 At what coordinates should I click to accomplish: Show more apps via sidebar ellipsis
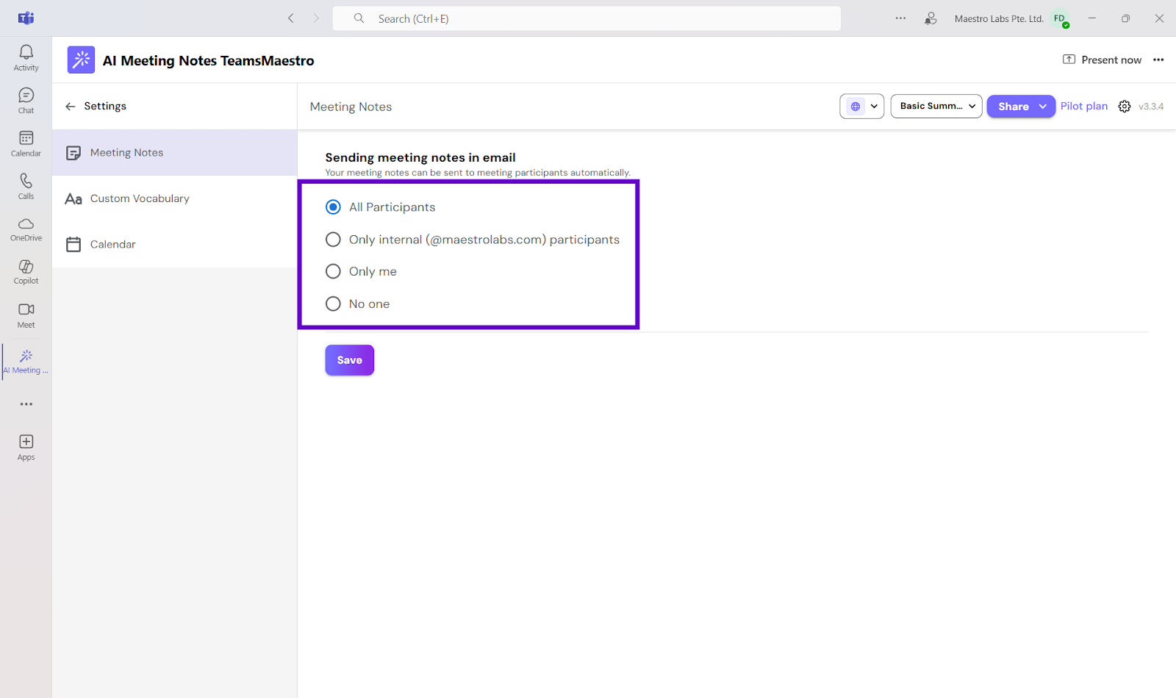(x=26, y=404)
